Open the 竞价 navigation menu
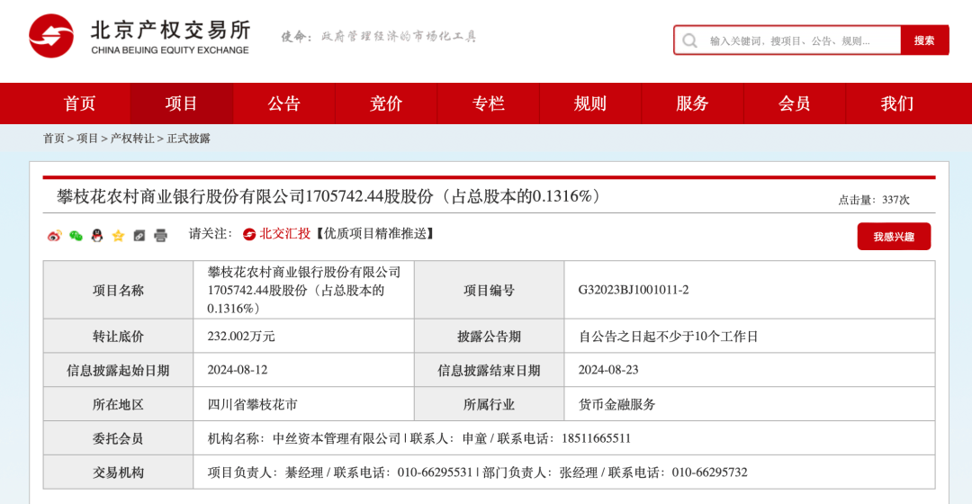Image resolution: width=972 pixels, height=504 pixels. click(386, 103)
